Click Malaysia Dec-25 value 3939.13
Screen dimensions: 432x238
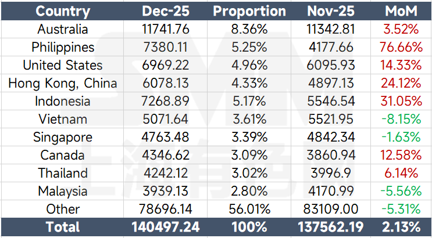point(166,191)
